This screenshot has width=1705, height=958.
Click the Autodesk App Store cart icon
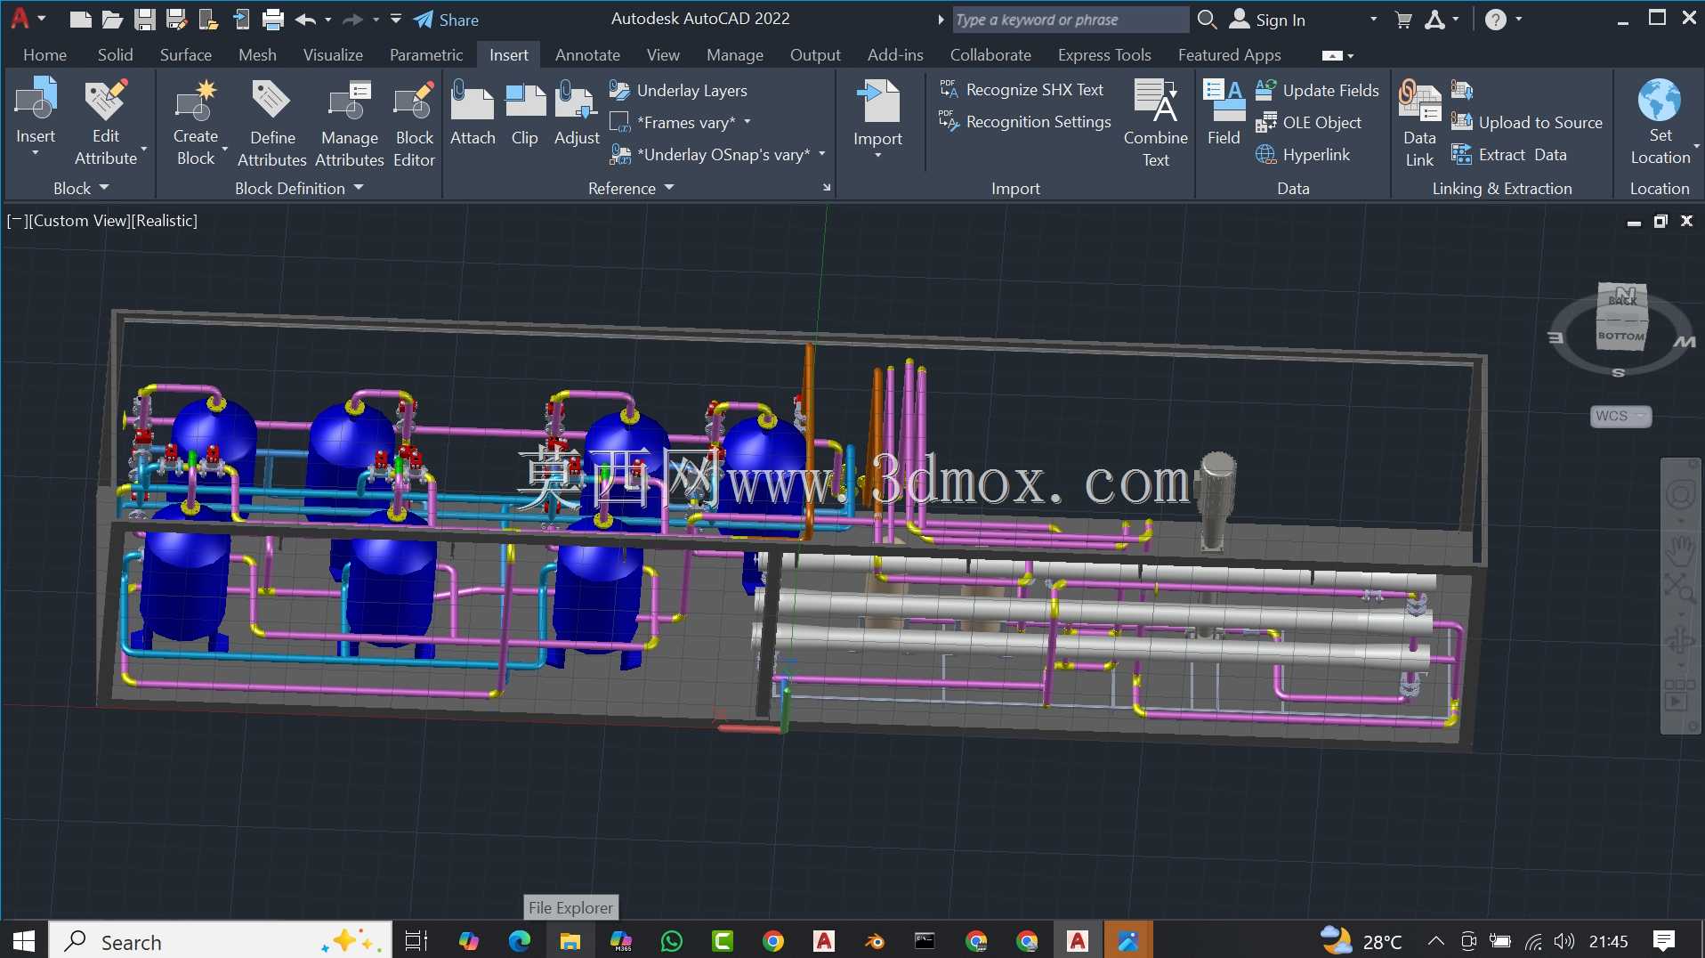pyautogui.click(x=1403, y=20)
